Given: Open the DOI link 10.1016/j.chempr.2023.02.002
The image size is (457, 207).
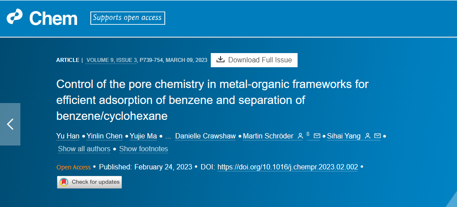Looking at the screenshot, I should (x=288, y=167).
